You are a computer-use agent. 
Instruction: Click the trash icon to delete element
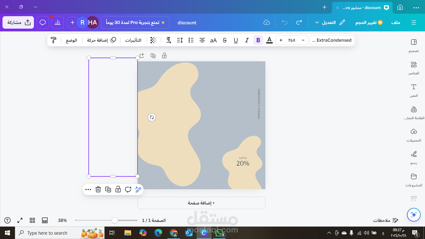[98, 189]
